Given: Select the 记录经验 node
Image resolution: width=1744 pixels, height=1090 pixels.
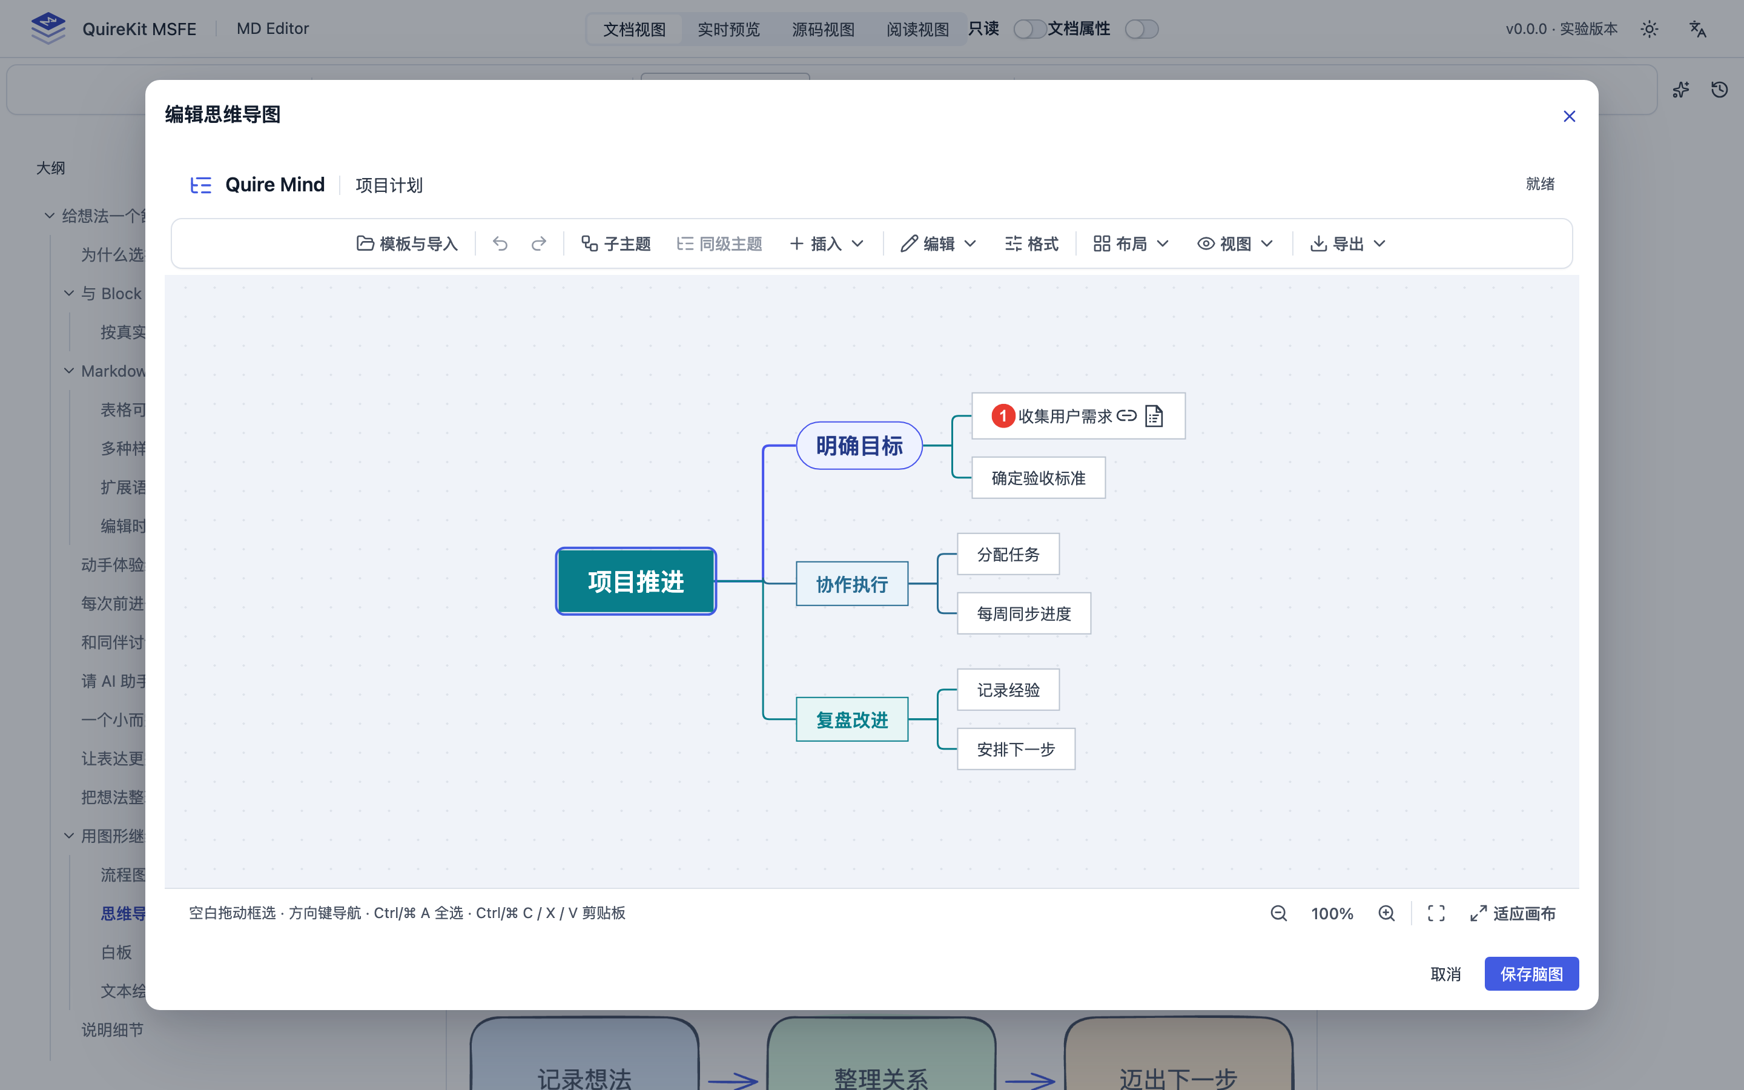Looking at the screenshot, I should [x=1008, y=690].
